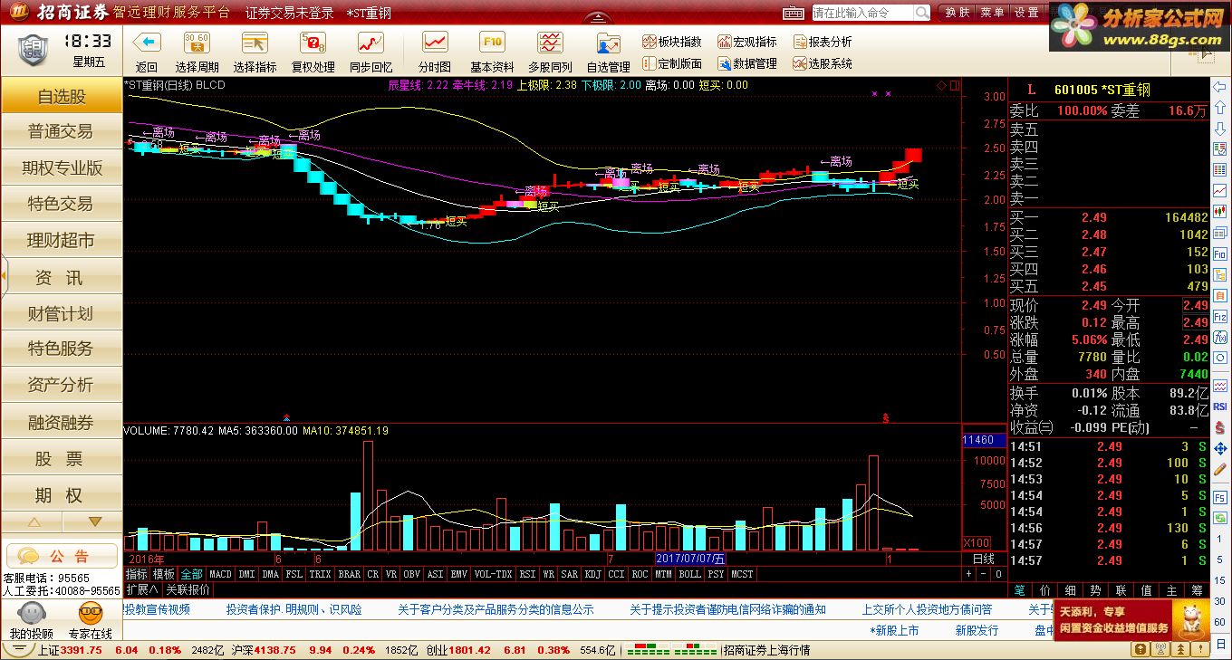Click the down arrow icon on right toolbar

coord(1219,129)
